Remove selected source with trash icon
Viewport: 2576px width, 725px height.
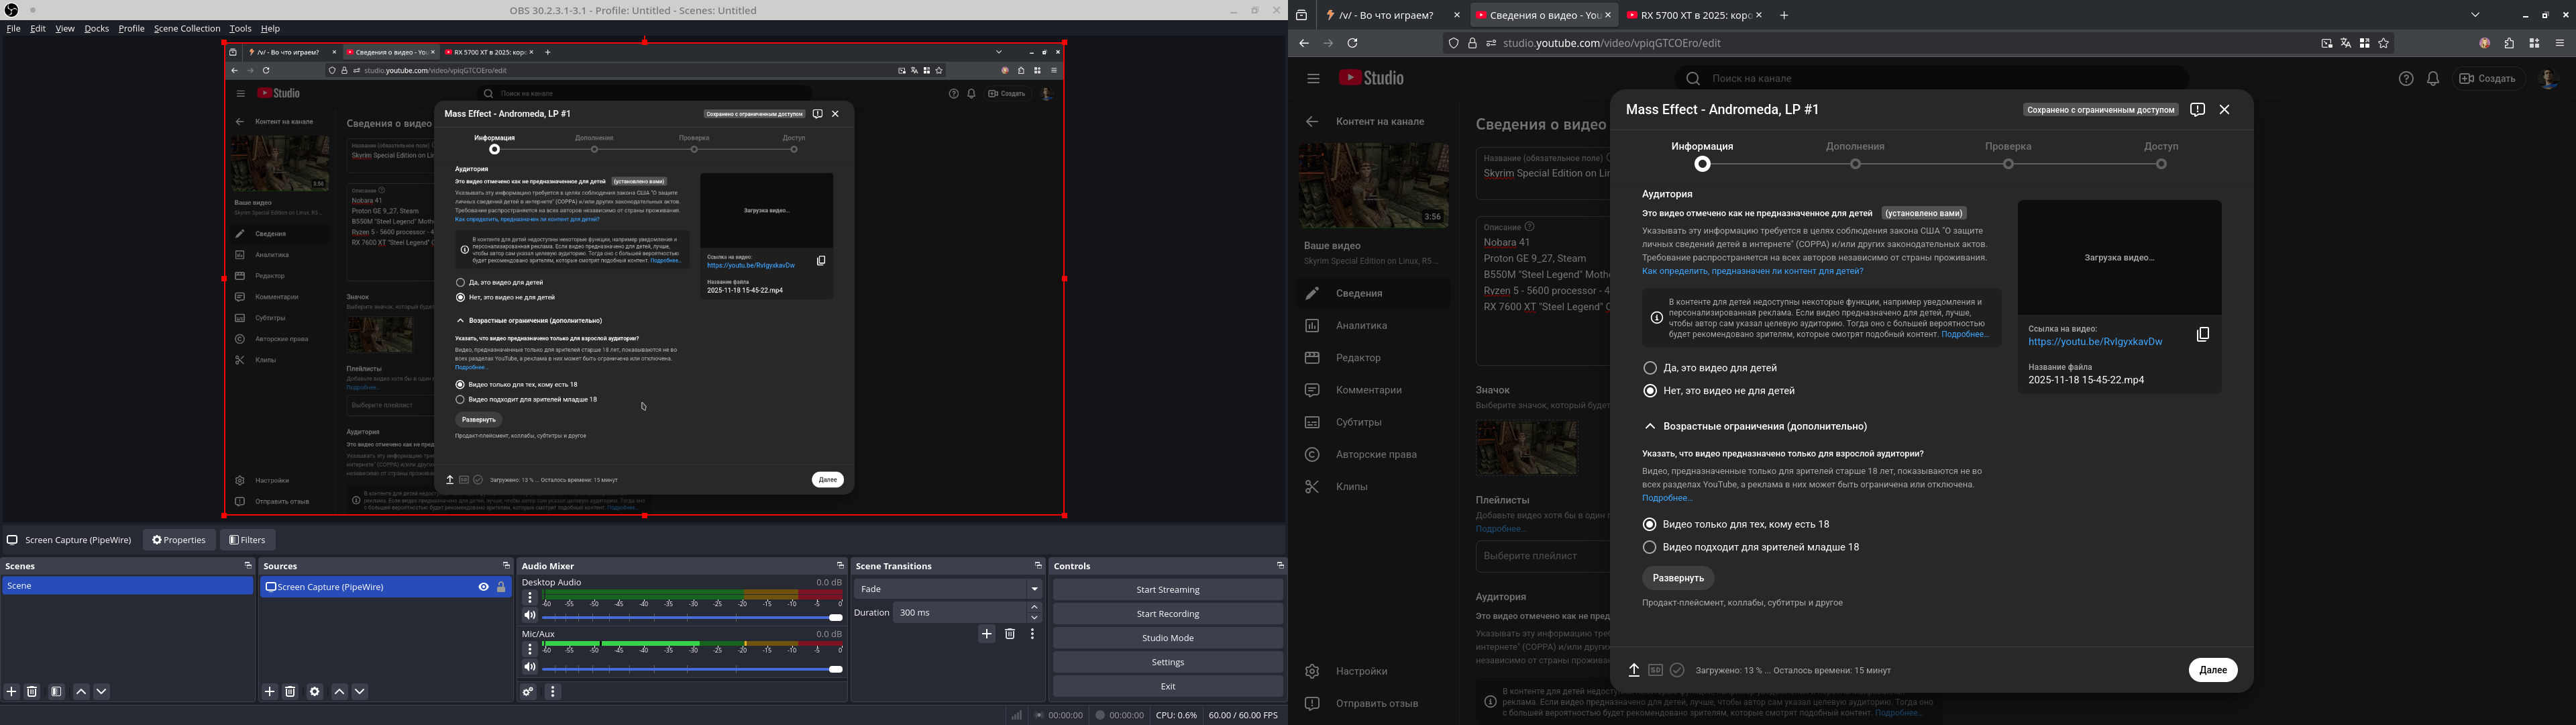(x=291, y=692)
